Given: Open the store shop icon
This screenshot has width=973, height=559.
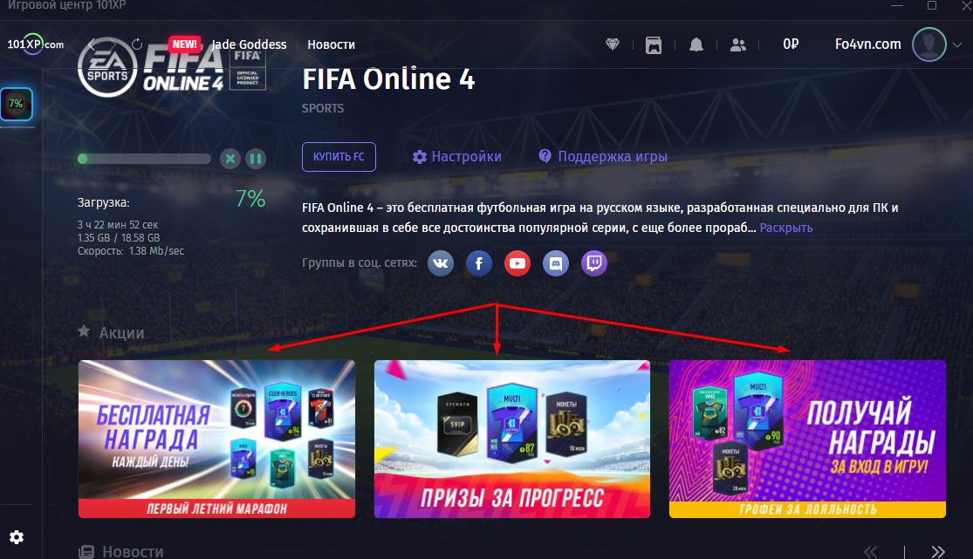Looking at the screenshot, I should coord(654,44).
